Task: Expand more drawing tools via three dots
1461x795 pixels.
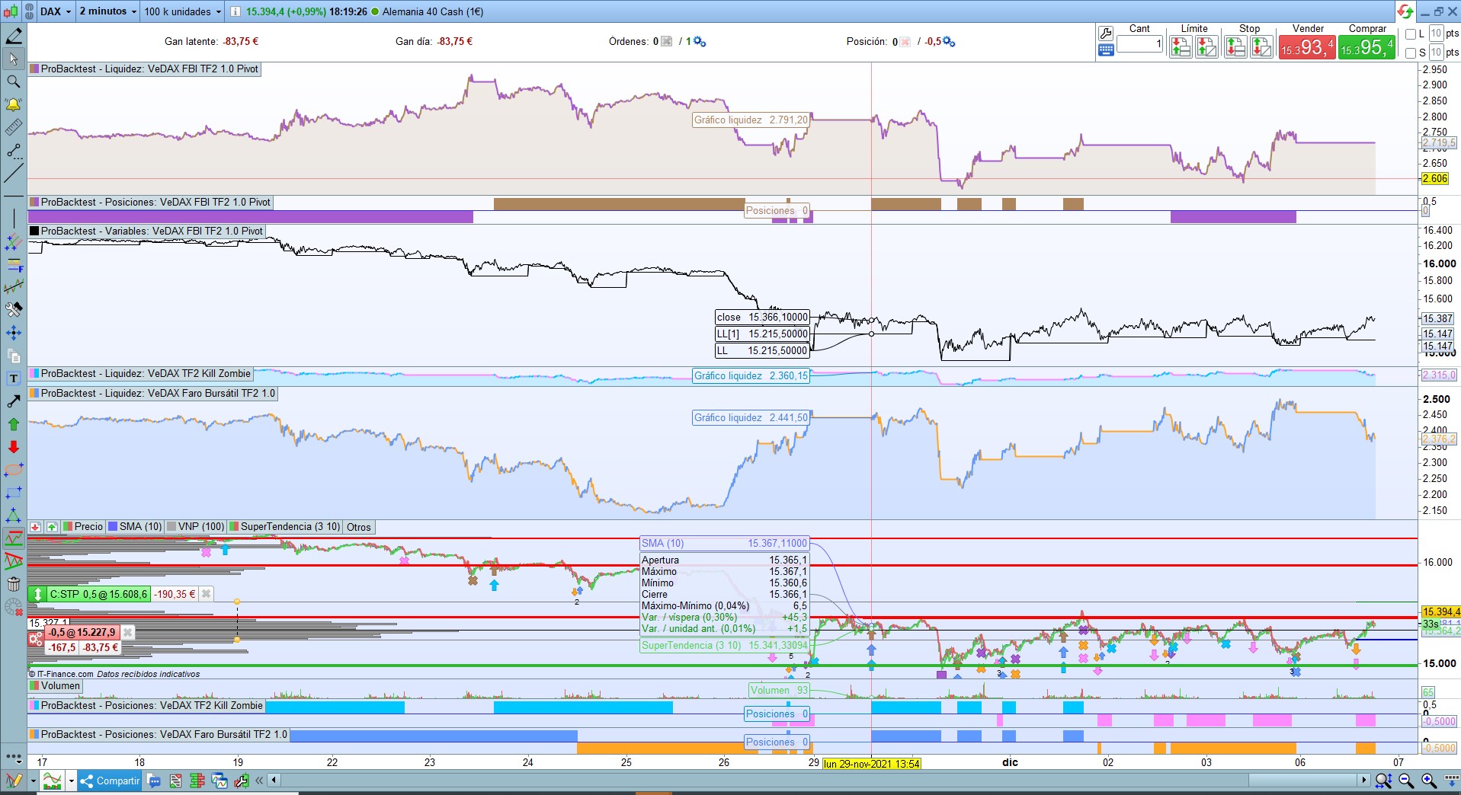Action: pos(14,757)
